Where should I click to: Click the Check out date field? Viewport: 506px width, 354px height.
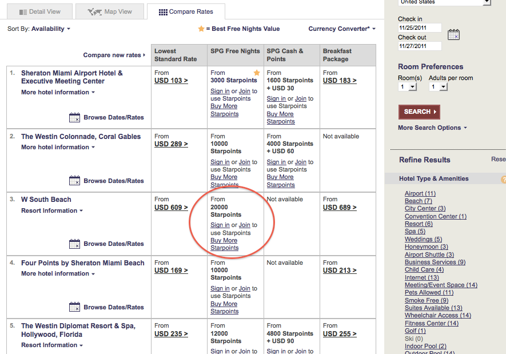[x=420, y=46]
